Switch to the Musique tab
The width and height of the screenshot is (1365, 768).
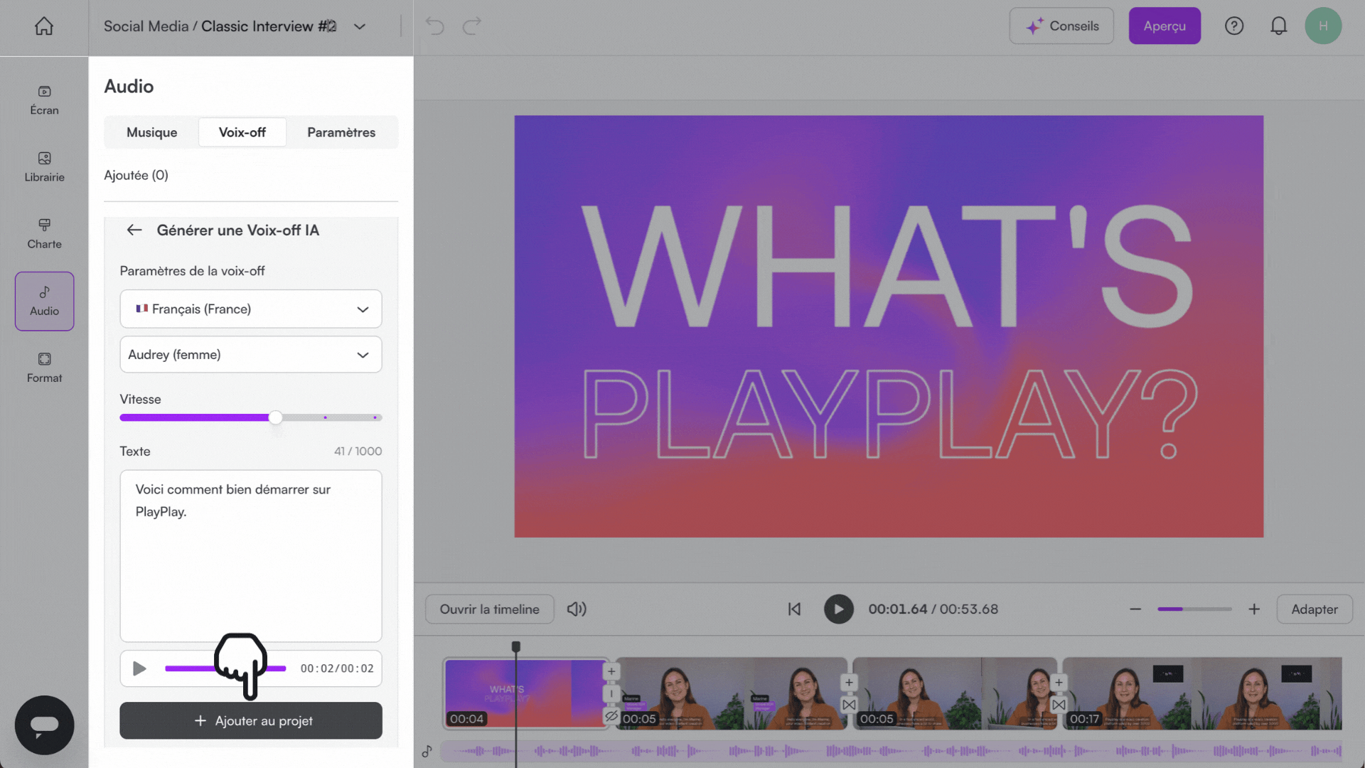coord(151,132)
